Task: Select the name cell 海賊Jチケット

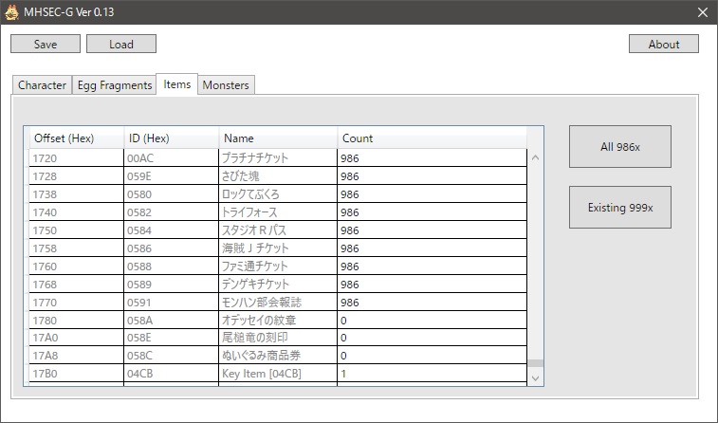Action: (278, 248)
